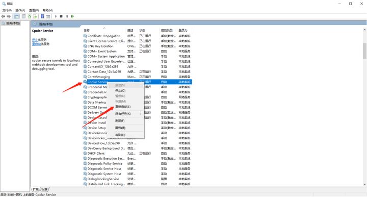
Task: Open the blue Help question-mark toolbar icon
Action: (42, 16)
